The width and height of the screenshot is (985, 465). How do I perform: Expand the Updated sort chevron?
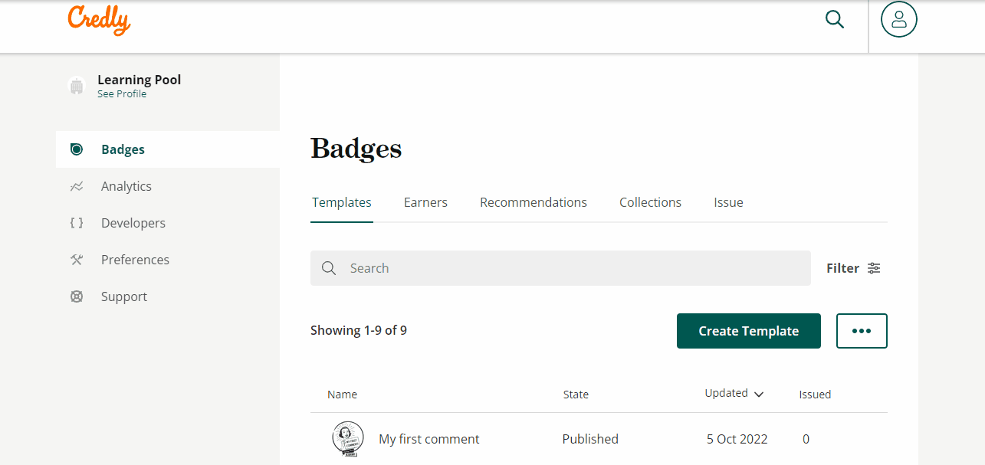pyautogui.click(x=758, y=394)
